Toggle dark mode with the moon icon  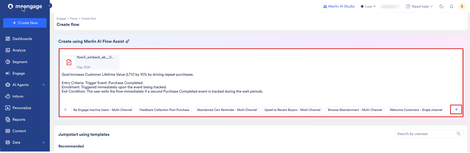tap(441, 6)
